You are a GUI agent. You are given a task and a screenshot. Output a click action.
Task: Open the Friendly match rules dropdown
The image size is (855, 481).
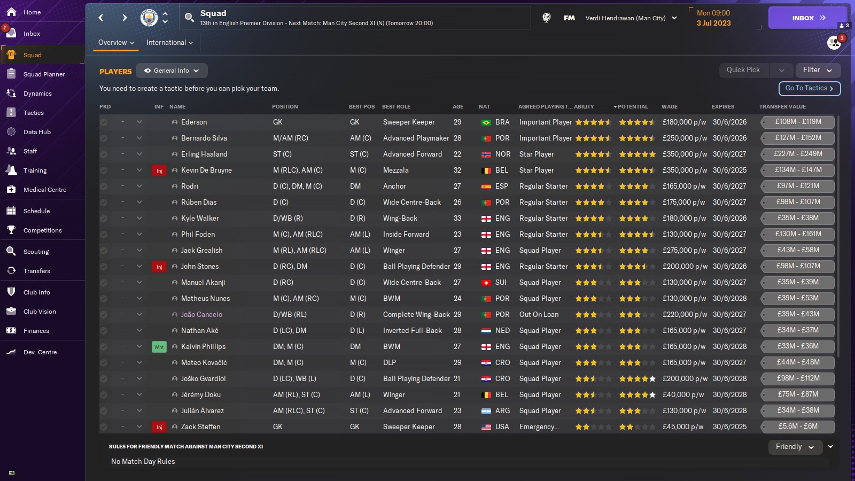(795, 447)
